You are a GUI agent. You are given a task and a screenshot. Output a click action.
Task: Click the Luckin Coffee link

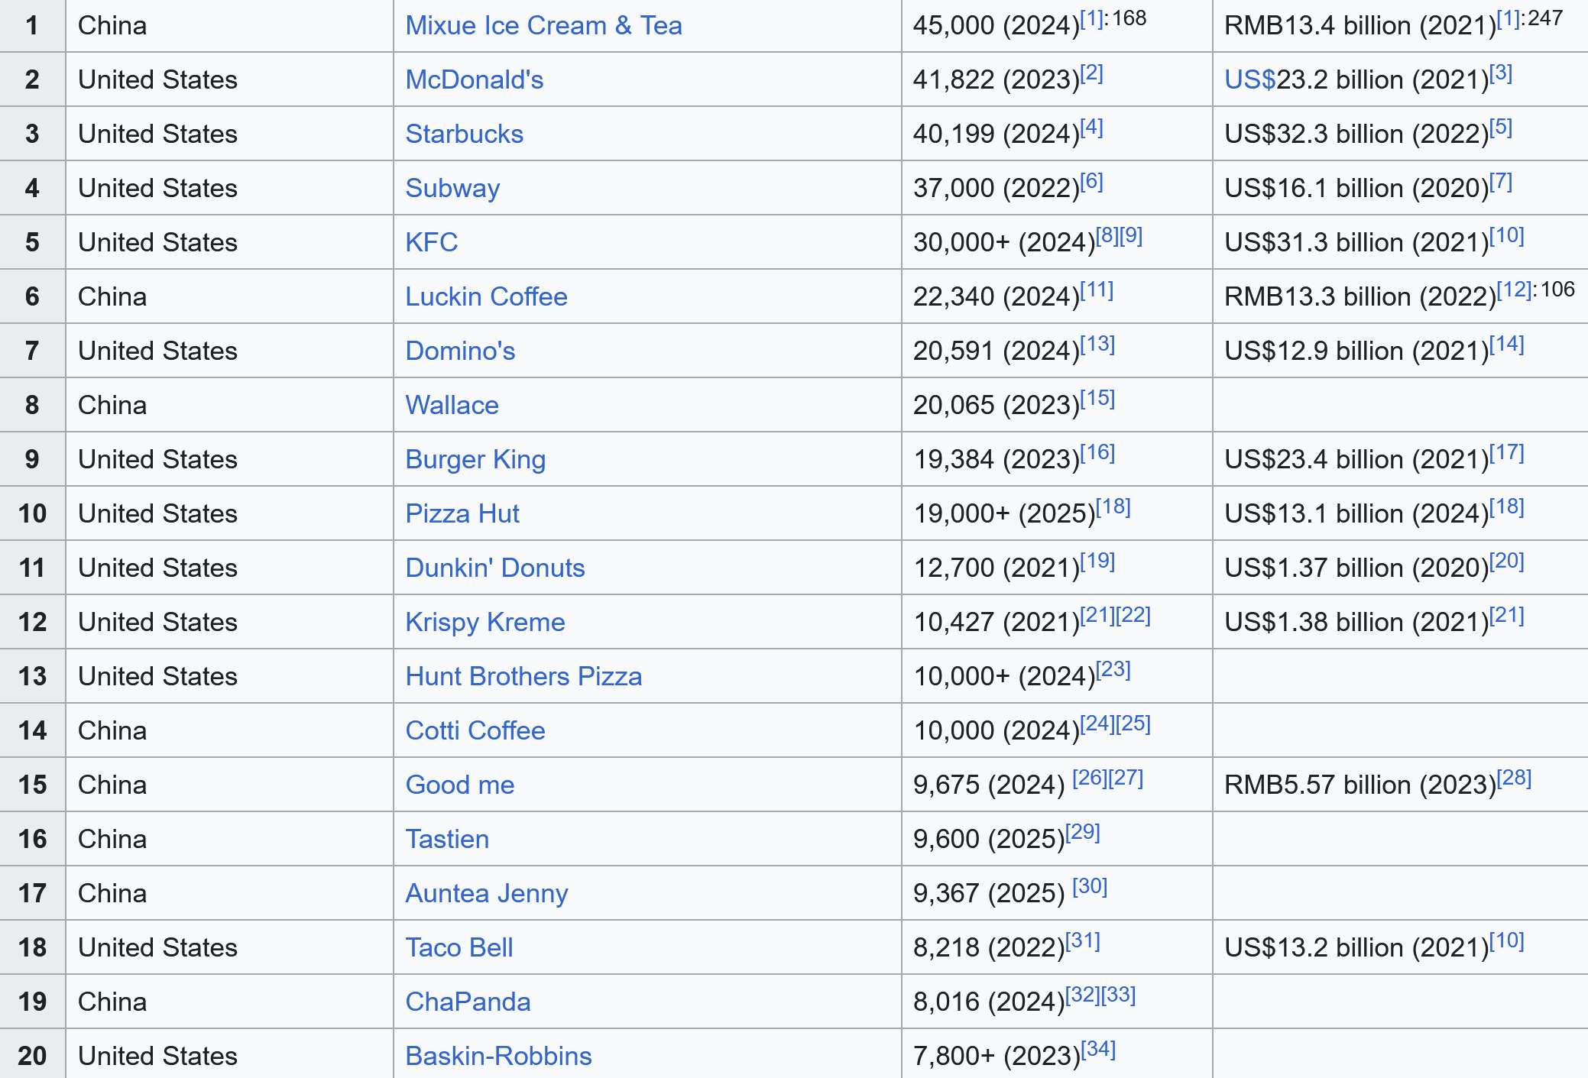[x=486, y=296]
